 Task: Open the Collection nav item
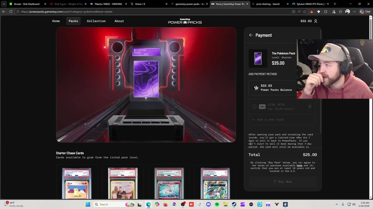pos(96,21)
